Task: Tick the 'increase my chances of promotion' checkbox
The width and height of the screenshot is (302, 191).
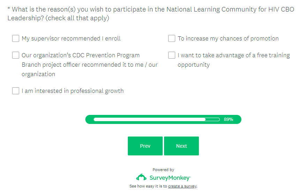Action: [x=172, y=38]
